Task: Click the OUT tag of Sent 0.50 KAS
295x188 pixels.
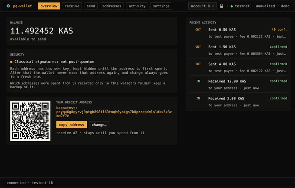Action: tap(198, 30)
